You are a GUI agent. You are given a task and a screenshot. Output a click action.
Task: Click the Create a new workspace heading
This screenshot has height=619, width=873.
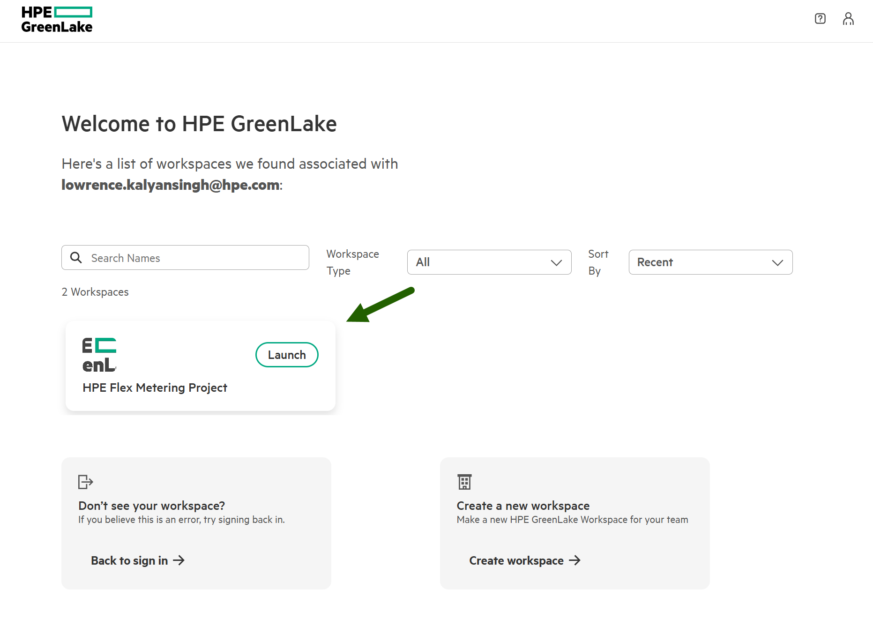point(523,506)
